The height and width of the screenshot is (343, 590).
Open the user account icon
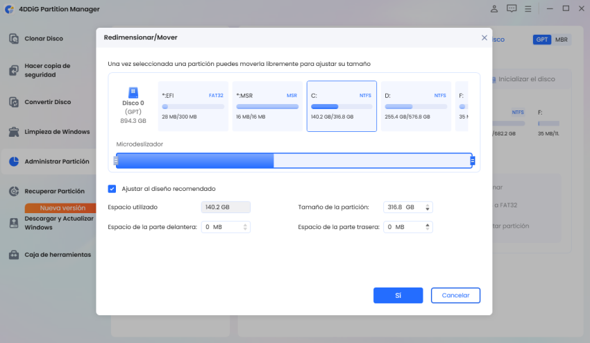click(494, 8)
